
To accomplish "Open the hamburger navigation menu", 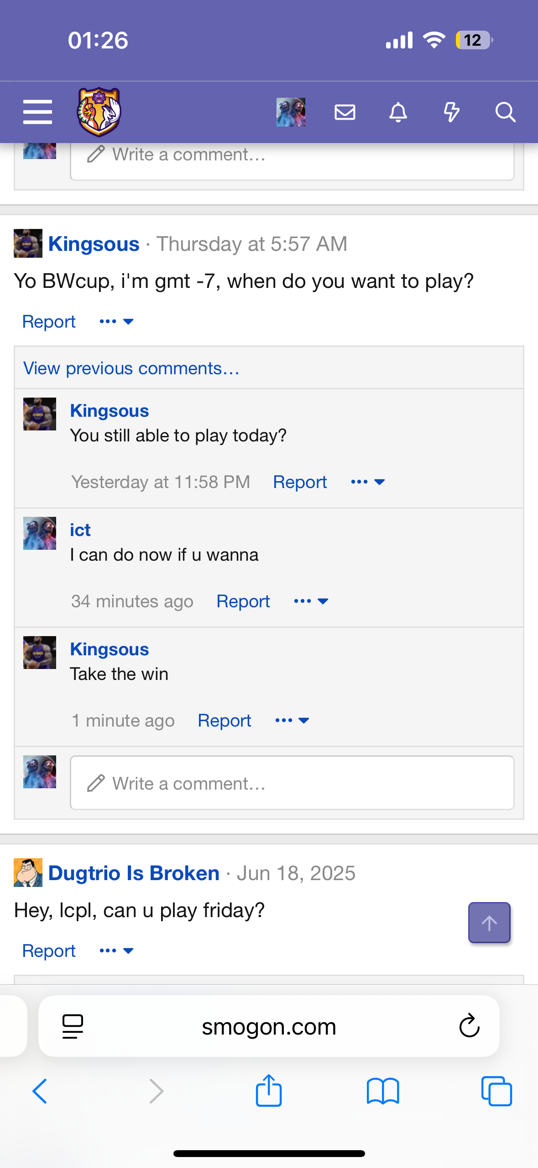I will tap(37, 112).
